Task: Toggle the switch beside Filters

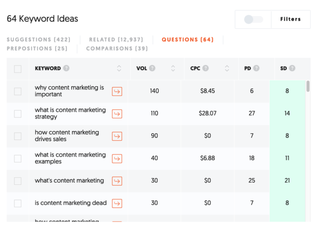Action: click(253, 19)
